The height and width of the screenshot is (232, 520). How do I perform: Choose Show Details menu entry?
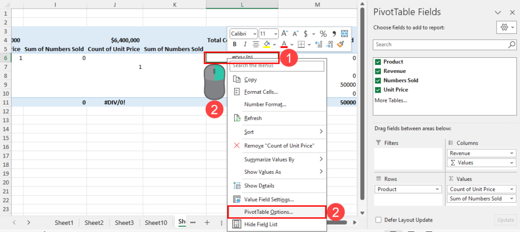click(277, 186)
